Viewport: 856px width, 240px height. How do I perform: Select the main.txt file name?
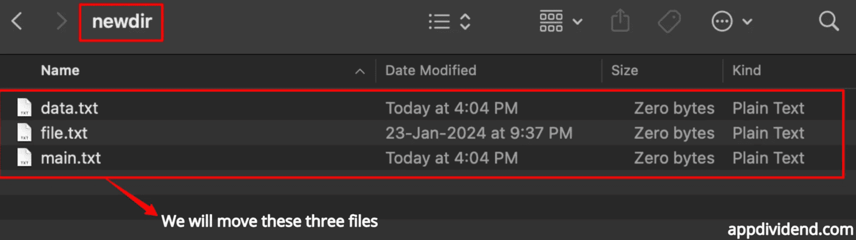[x=71, y=158]
